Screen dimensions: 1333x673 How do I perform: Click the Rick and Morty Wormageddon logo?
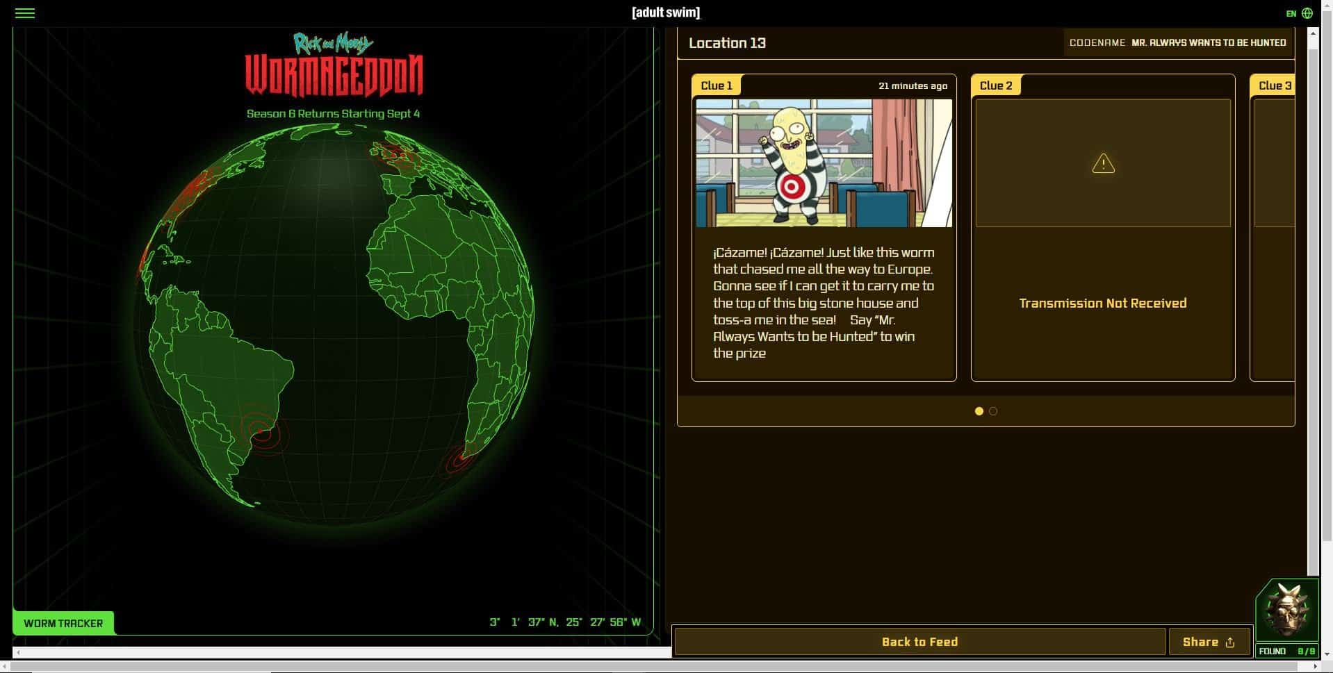point(334,65)
